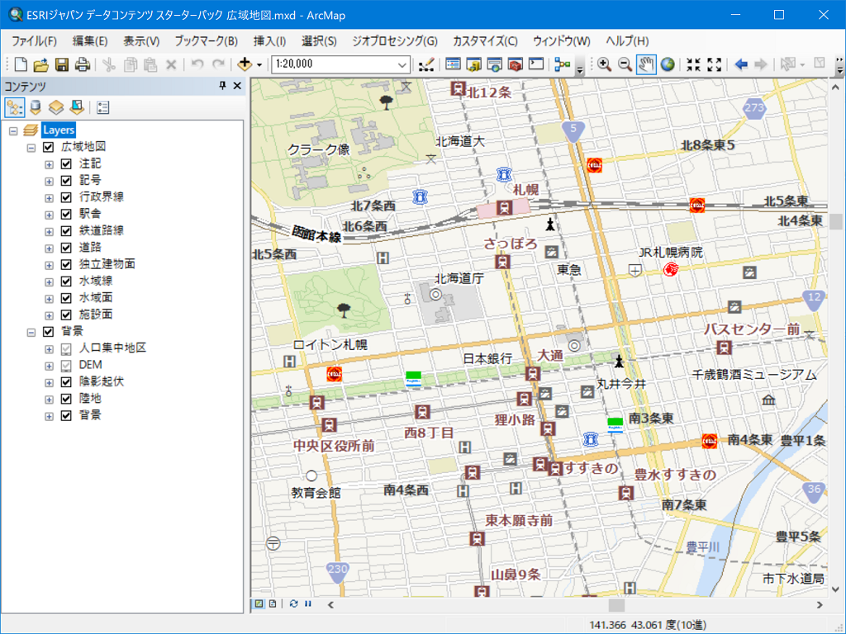846x634 pixels.
Task: Expand the 注記 layer
Action: click(49, 164)
